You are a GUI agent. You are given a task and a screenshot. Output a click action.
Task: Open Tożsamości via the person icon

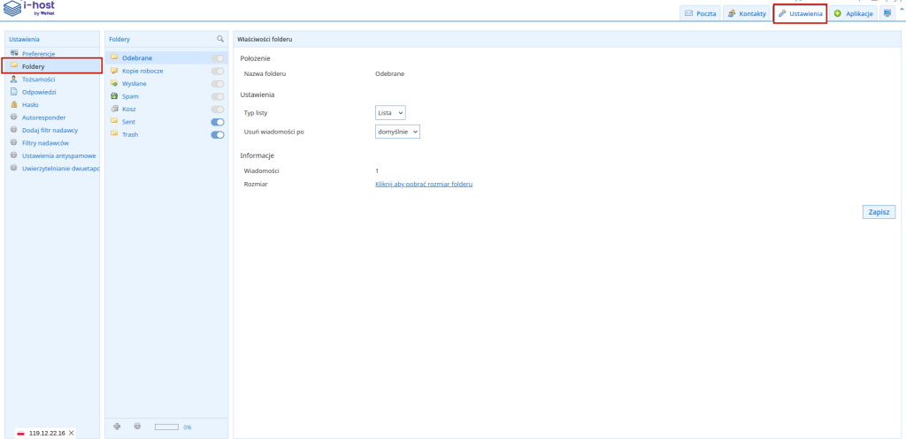click(14, 79)
